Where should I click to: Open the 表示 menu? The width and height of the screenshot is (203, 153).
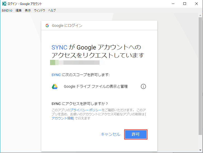click(x=28, y=11)
